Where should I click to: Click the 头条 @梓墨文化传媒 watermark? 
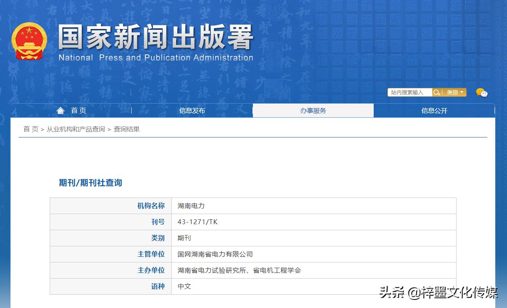click(x=438, y=292)
